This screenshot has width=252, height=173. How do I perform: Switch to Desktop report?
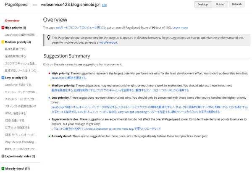[202, 4]
